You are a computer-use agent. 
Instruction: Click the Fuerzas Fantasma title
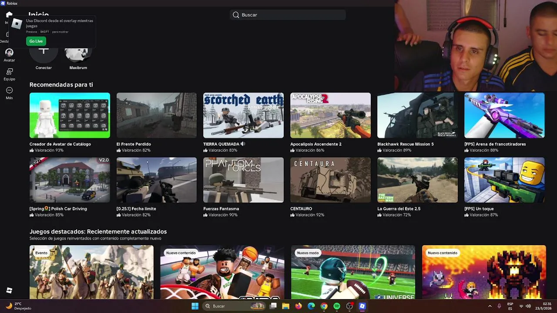coord(221,209)
